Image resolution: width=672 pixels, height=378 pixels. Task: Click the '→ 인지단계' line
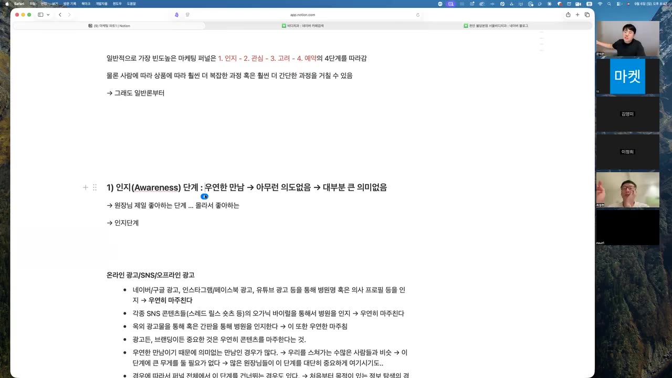[122, 223]
